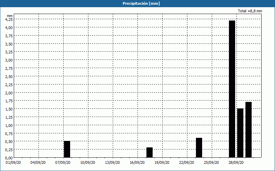Viewport: 275px width, 171px height.
Task: Click the 10/09/20 date label
Action: point(88,163)
